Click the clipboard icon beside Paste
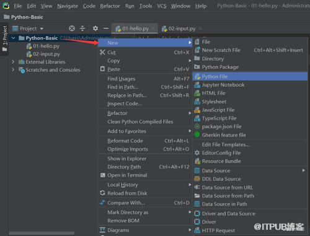Viewport: 310px width, 236px height. point(102,69)
